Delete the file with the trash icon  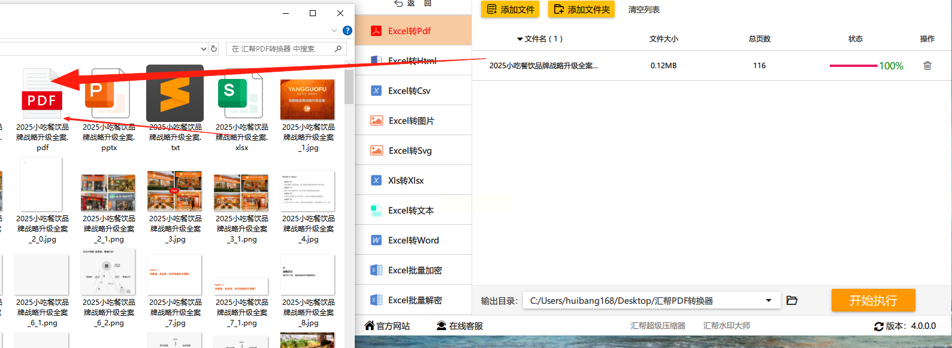point(927,66)
